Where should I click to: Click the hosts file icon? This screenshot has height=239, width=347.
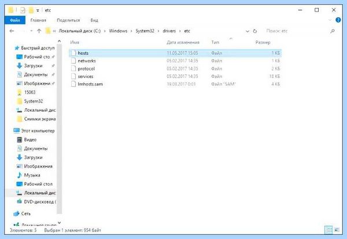pyautogui.click(x=73, y=53)
